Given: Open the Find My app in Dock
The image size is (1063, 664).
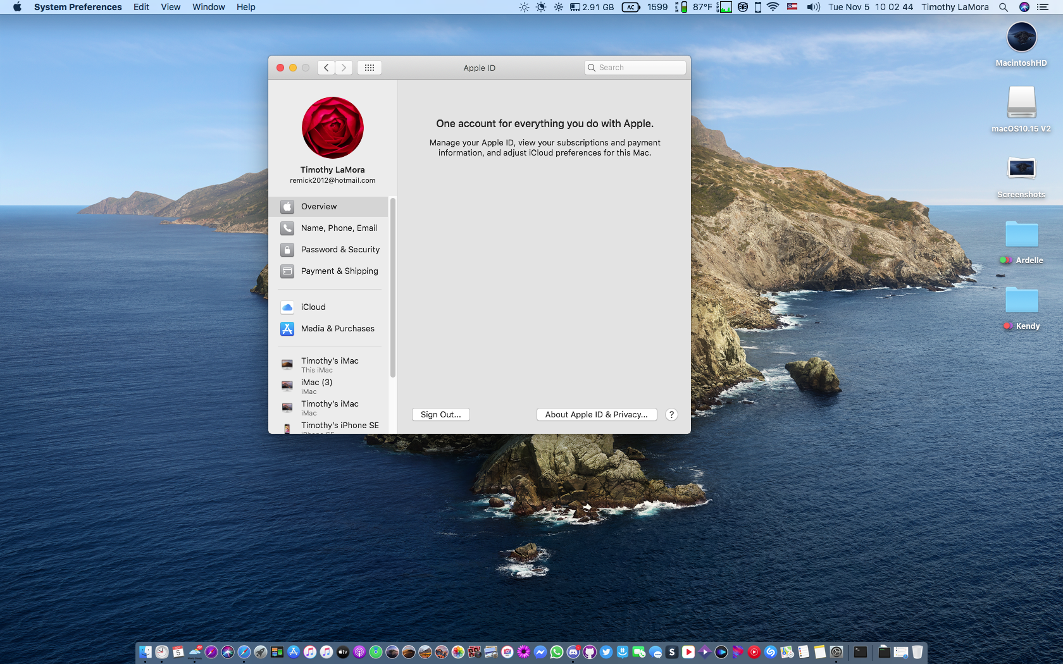Looking at the screenshot, I should click(x=376, y=652).
